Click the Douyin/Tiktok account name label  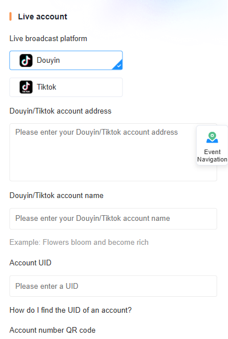click(x=56, y=195)
